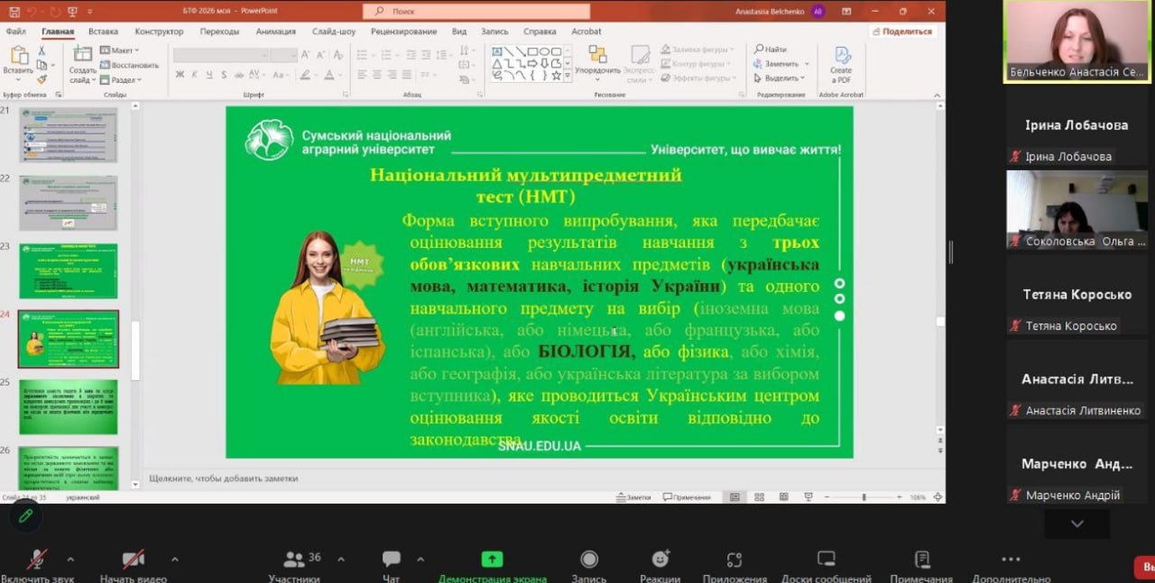Switch to the Вставка ribbon tab
Image resolution: width=1155 pixels, height=583 pixels.
[x=103, y=32]
